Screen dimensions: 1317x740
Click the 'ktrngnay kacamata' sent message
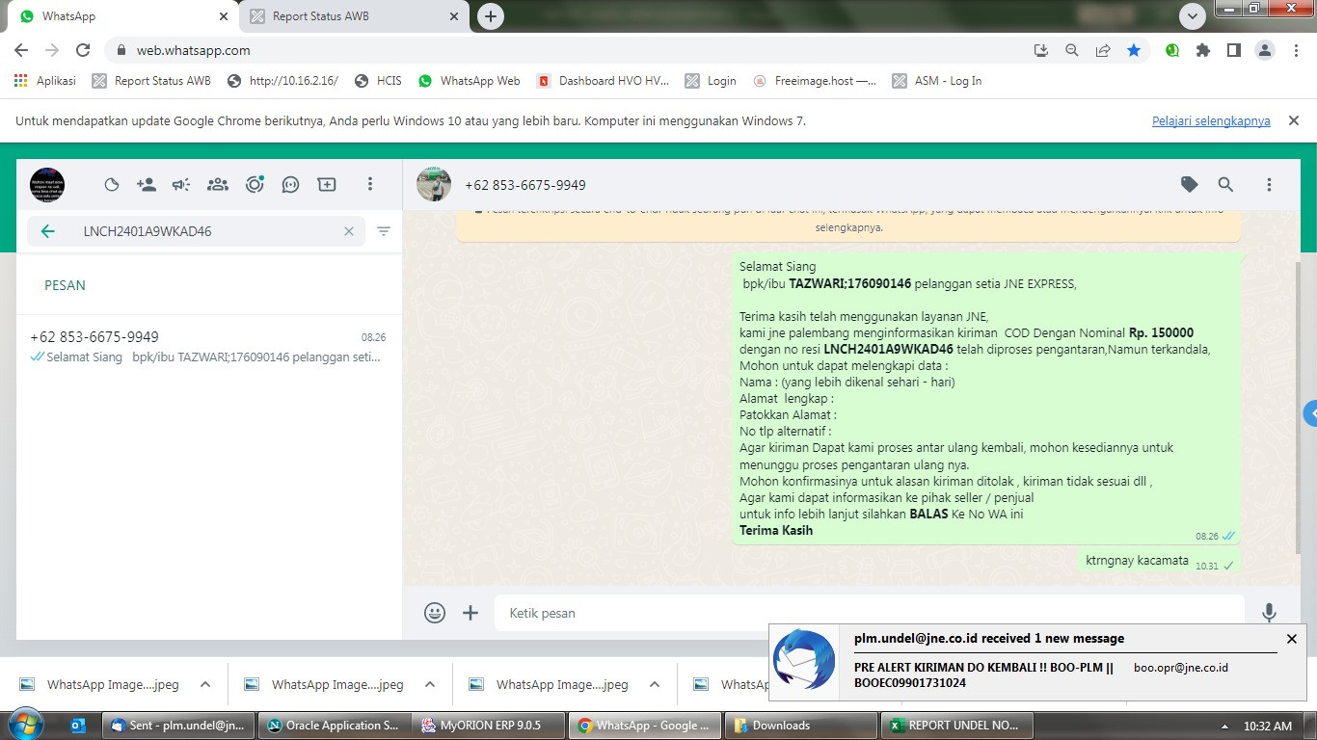tap(1160, 562)
